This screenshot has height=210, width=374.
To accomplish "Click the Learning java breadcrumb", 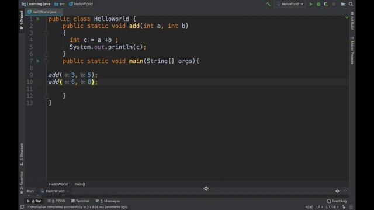I will (x=36, y=4).
